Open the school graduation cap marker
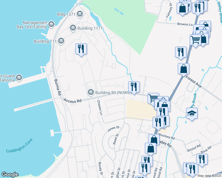Viewport: 222px width, 178px height. [192, 114]
